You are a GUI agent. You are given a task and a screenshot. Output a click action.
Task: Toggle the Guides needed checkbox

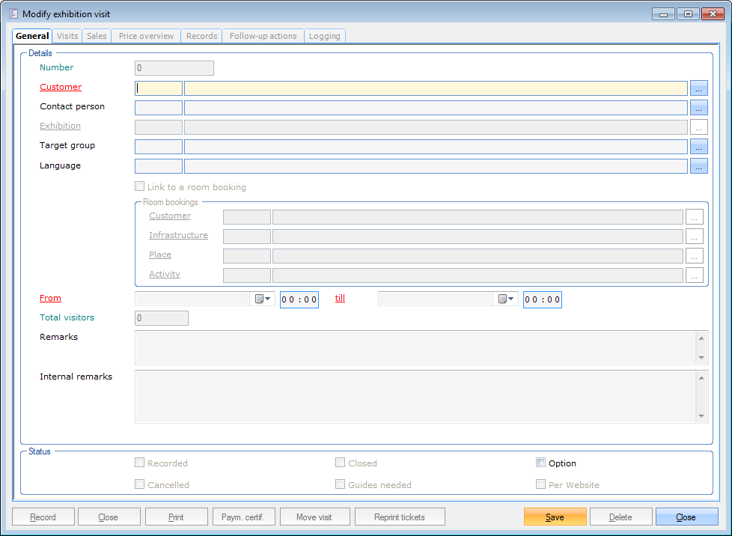coord(341,484)
